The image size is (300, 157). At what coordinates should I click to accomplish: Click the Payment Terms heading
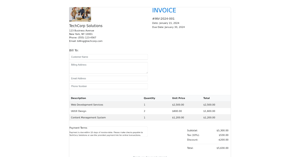(78, 128)
